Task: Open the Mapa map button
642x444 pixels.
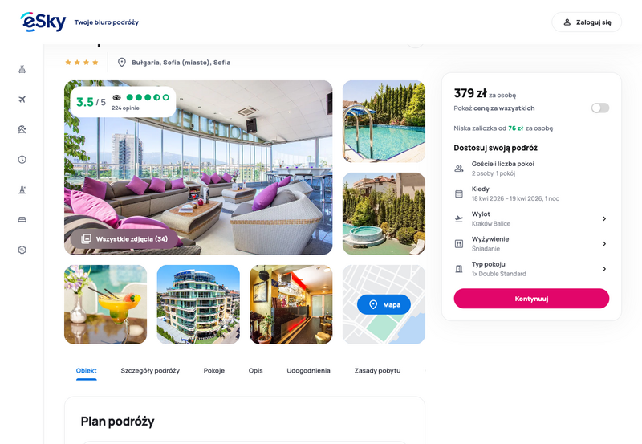Action: pos(384,304)
